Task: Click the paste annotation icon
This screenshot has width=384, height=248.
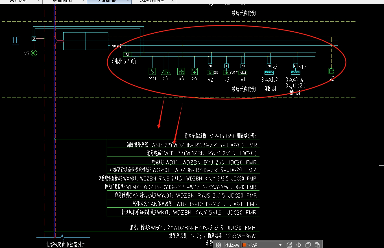Action: click(x=317, y=245)
